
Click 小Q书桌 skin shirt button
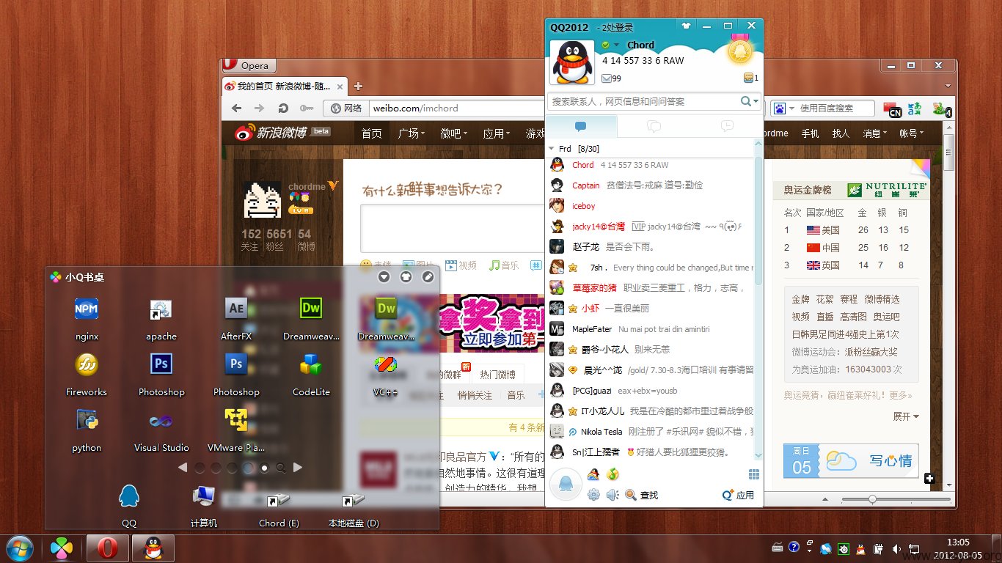pos(406,277)
